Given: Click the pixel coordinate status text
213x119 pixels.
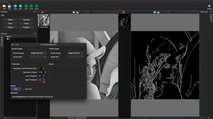Looking at the screenshot, I should coord(77,118).
